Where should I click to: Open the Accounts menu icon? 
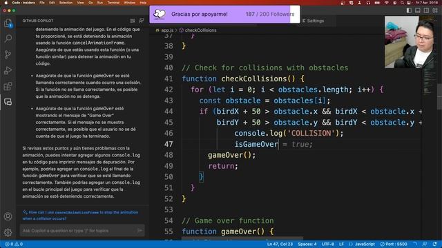click(8, 216)
